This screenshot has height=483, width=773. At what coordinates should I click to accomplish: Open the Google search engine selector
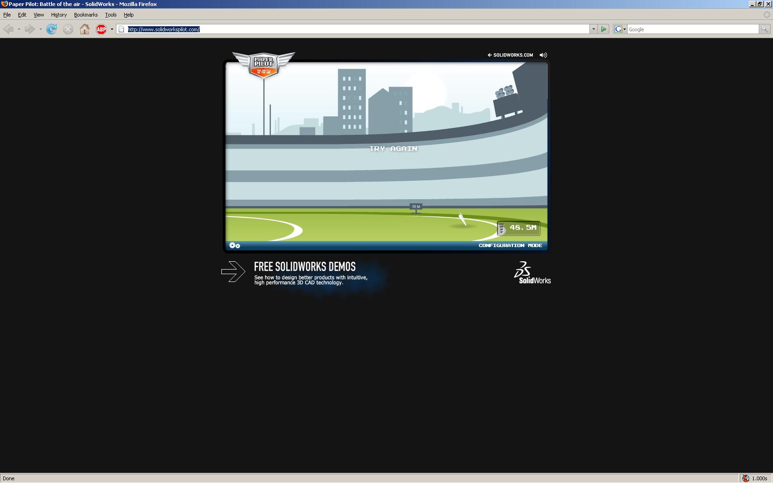620,29
